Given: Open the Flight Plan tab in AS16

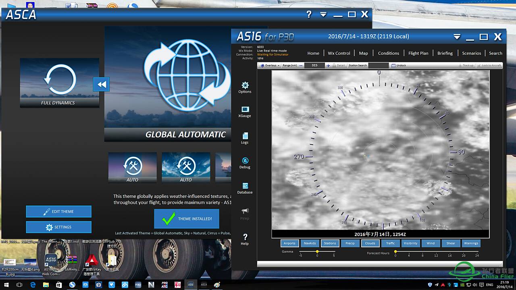Looking at the screenshot, I should coord(418,53).
